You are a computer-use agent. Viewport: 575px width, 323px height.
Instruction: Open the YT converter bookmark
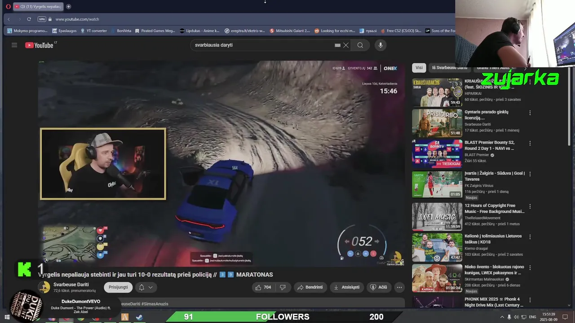coord(93,31)
